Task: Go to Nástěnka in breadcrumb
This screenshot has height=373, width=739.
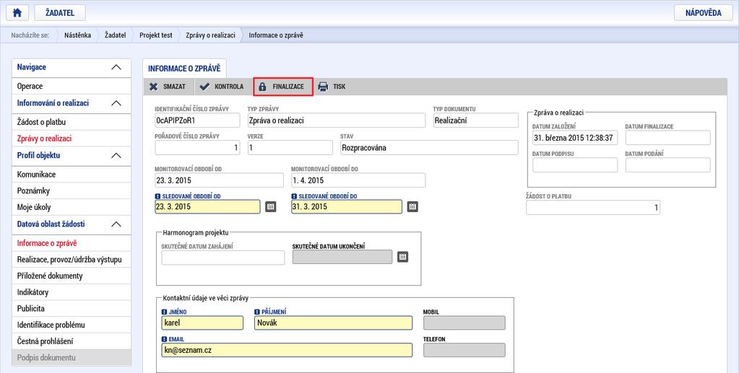Action: click(x=78, y=35)
